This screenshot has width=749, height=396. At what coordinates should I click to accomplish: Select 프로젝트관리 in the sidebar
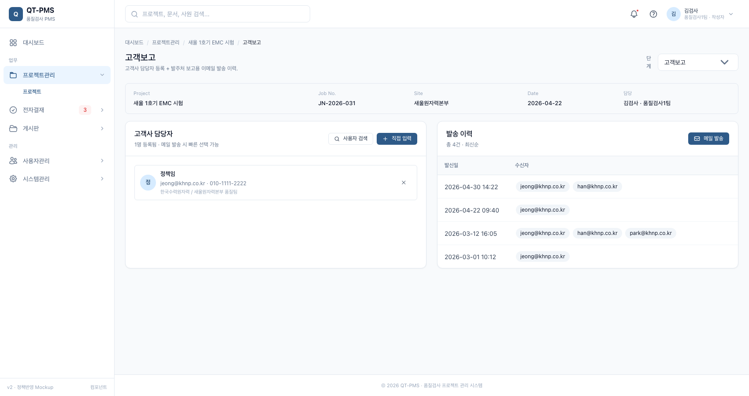[57, 75]
